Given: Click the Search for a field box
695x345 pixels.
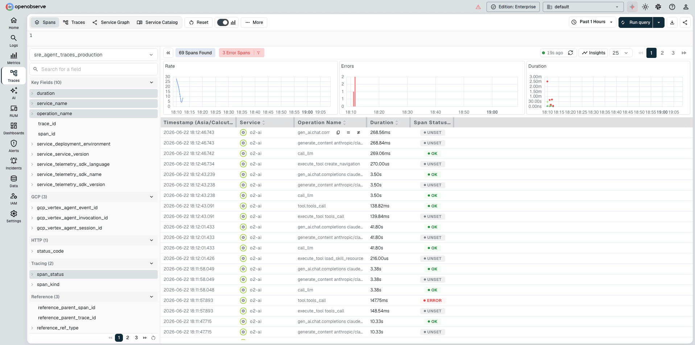Looking at the screenshot, I should click(94, 69).
